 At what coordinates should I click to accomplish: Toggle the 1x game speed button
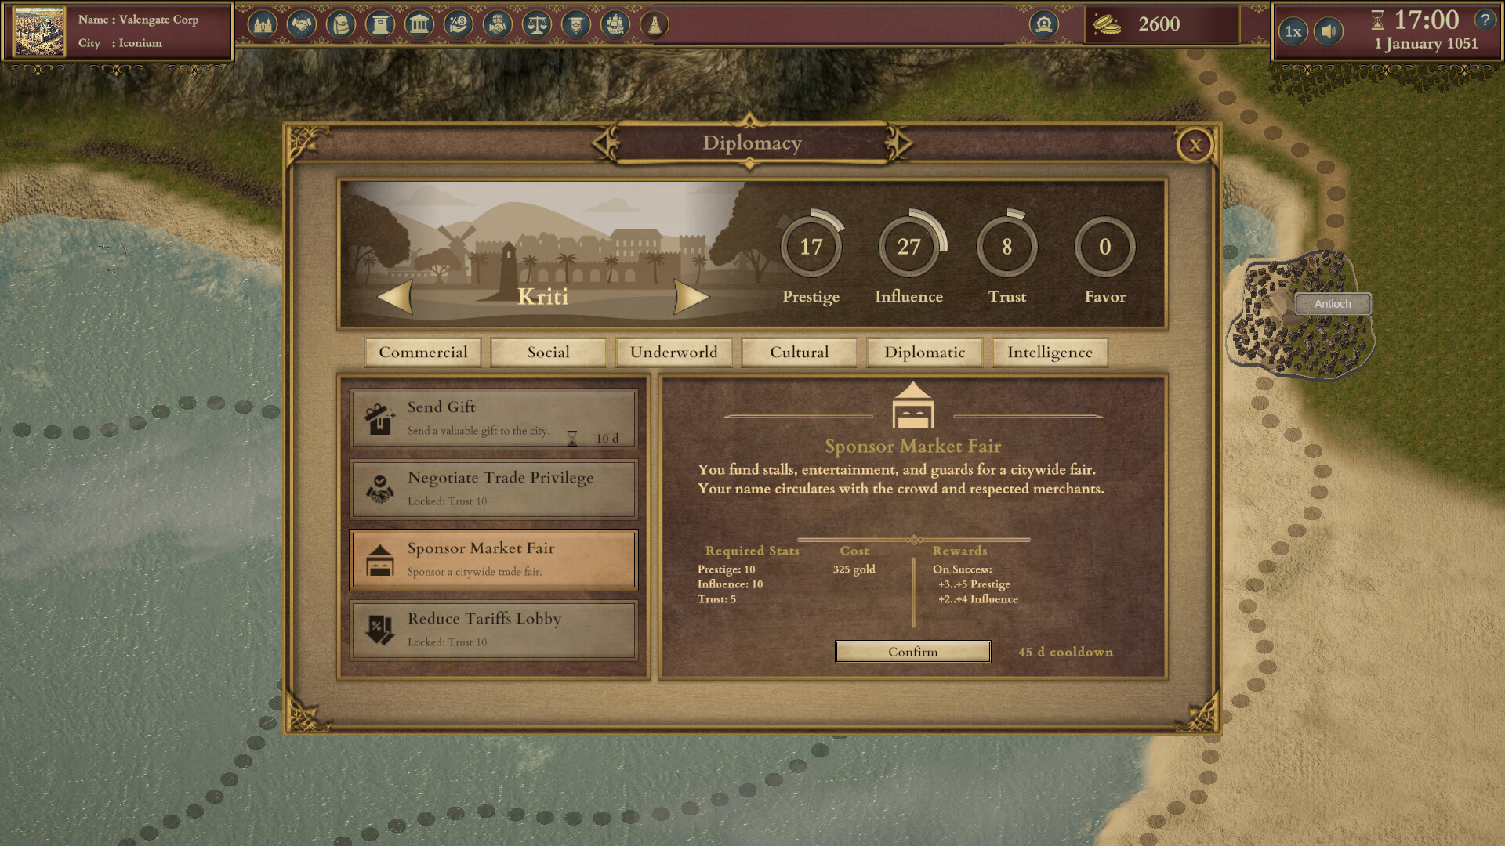click(x=1293, y=31)
